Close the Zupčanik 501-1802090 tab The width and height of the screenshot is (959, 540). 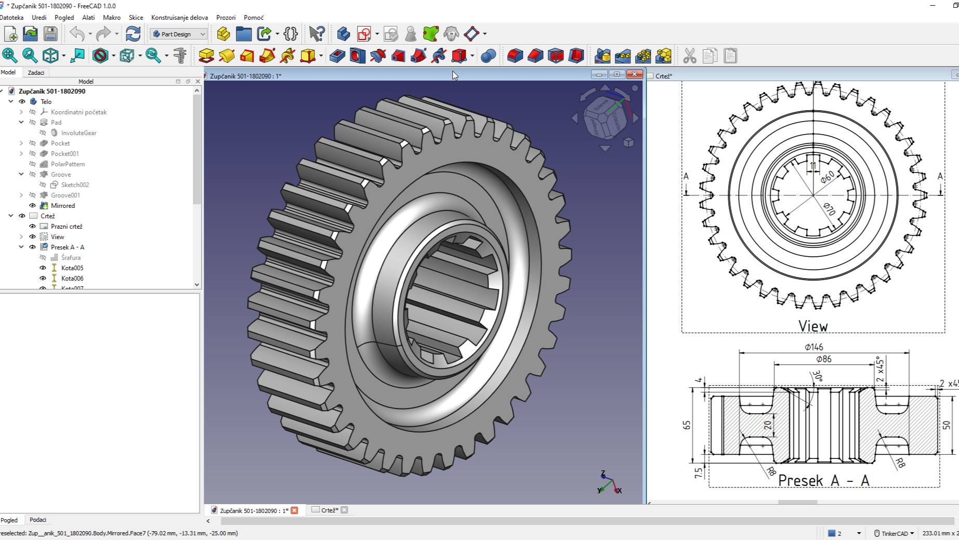pyautogui.click(x=295, y=511)
